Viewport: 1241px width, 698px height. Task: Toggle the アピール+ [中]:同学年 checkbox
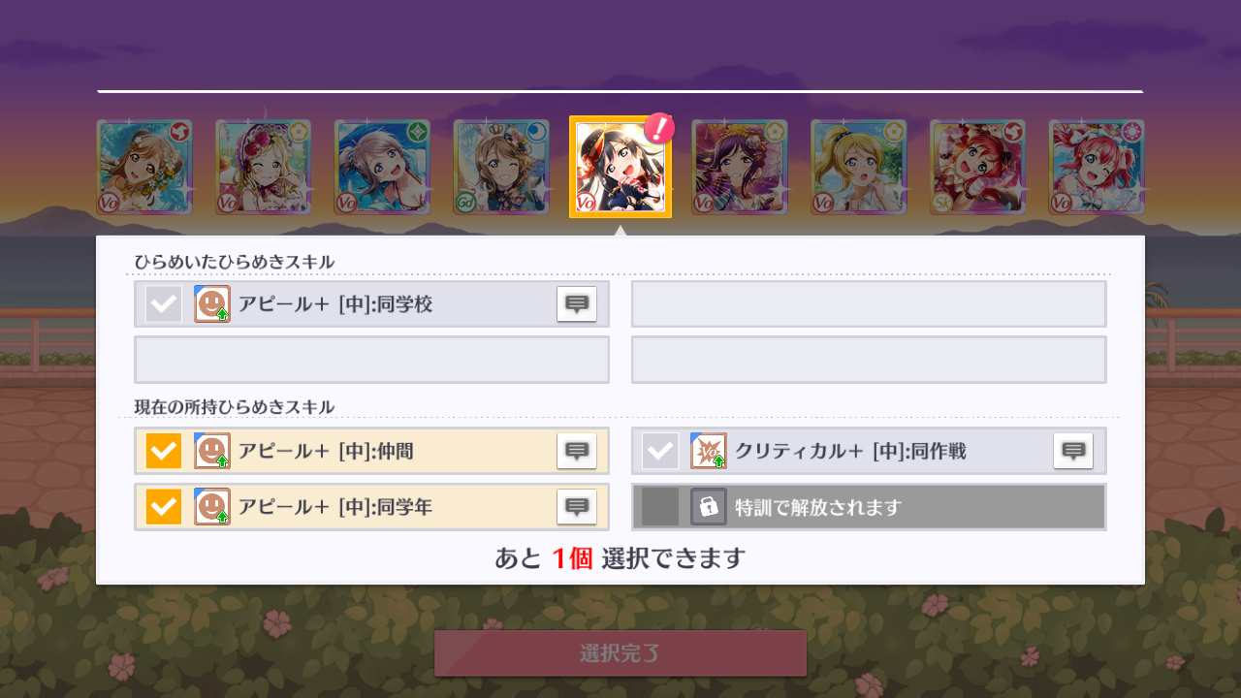(164, 506)
